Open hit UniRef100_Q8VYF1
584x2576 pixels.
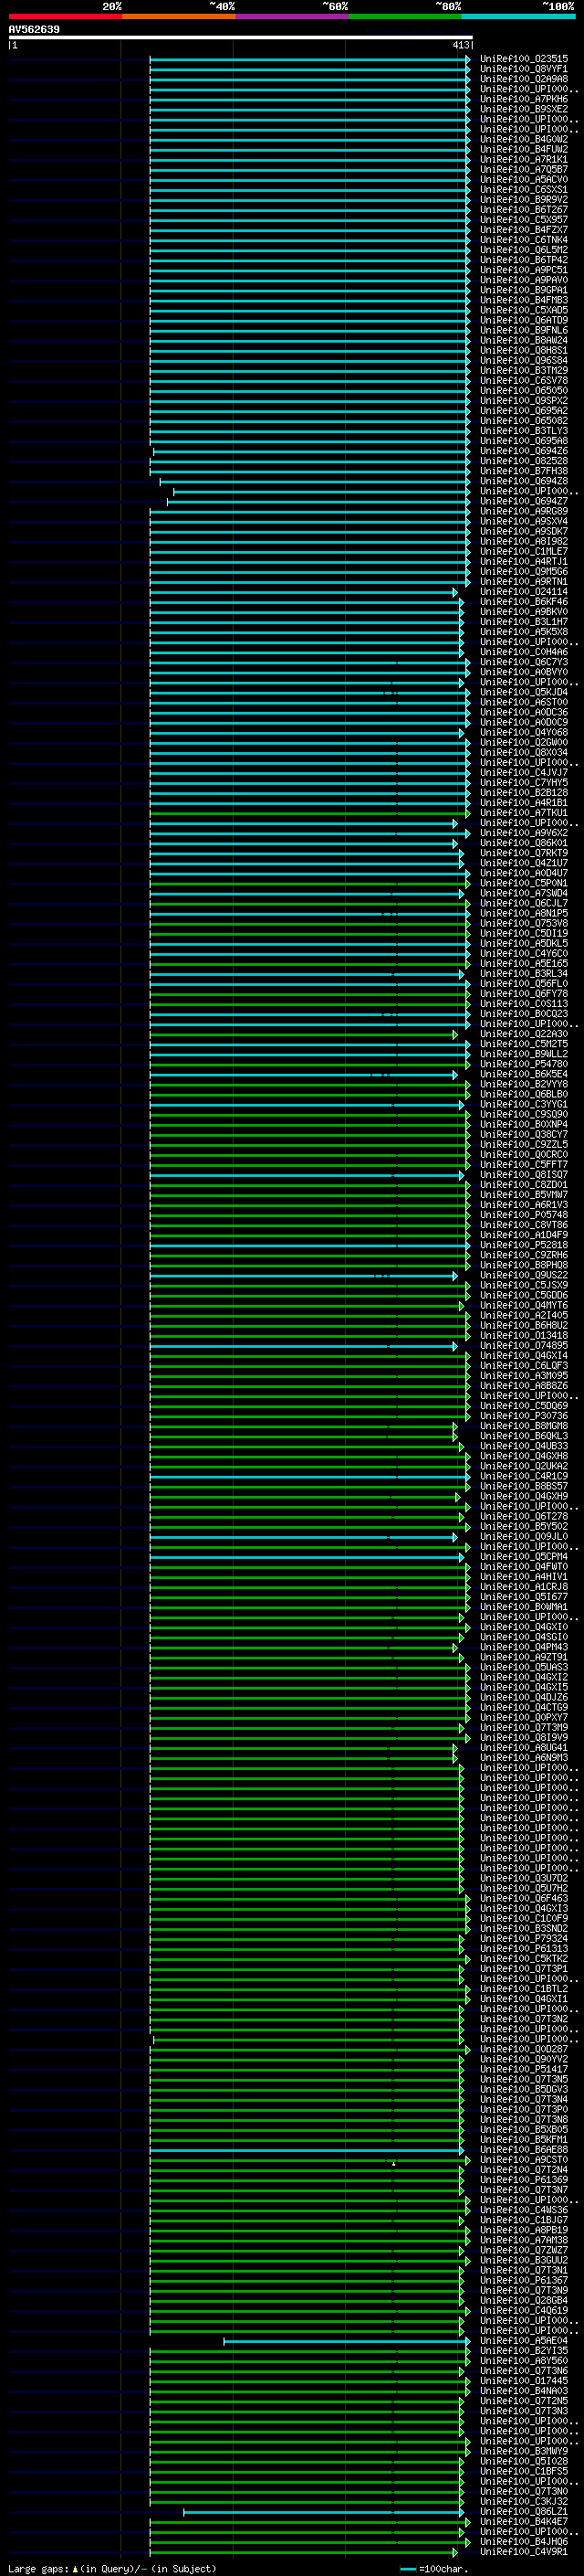[x=523, y=69]
